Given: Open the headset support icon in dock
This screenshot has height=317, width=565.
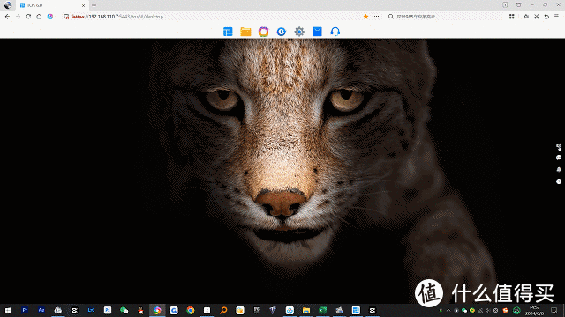Looking at the screenshot, I should coord(335,32).
